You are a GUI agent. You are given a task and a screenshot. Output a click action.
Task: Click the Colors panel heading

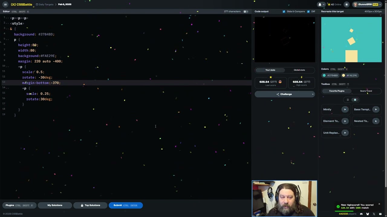pos(325,69)
